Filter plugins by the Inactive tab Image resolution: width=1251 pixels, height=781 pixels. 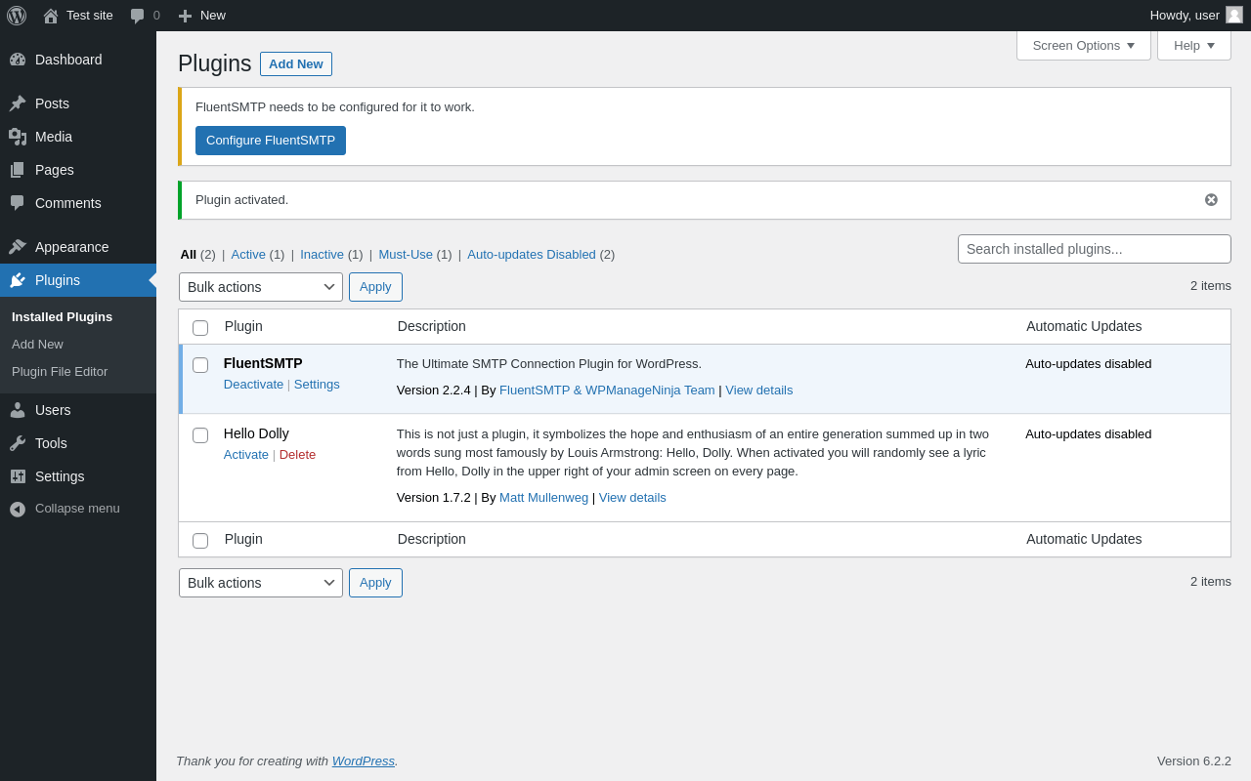click(x=322, y=255)
